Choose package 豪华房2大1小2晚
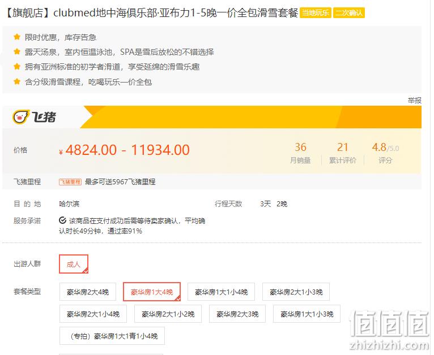This screenshot has height=355, width=434. (168, 314)
